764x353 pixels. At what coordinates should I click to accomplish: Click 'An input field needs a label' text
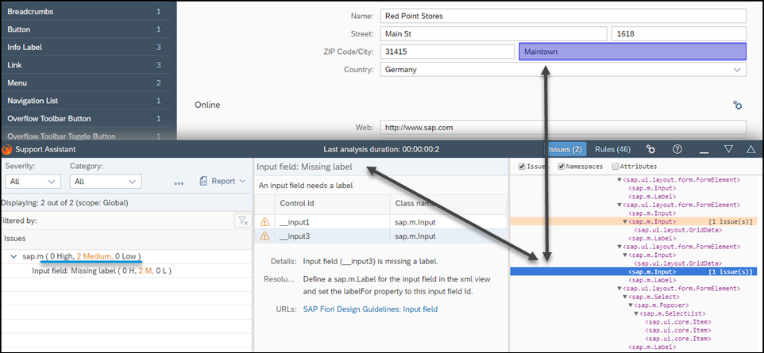306,186
